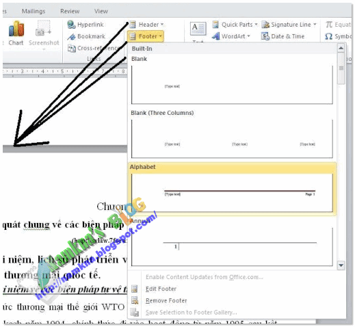
Task: Click the WordArt icon
Action: click(215, 36)
